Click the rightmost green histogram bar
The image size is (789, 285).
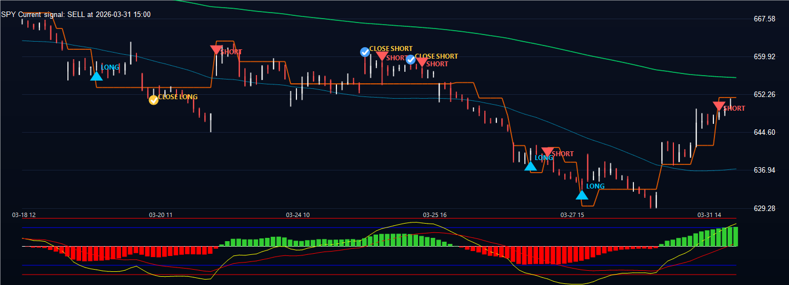tap(735, 236)
